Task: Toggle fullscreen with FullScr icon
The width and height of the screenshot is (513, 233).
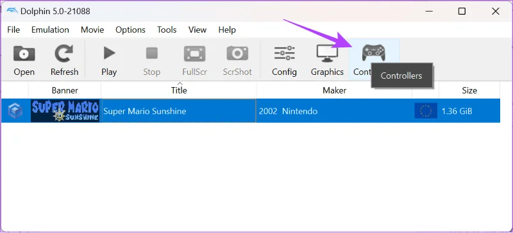Action: tap(195, 54)
